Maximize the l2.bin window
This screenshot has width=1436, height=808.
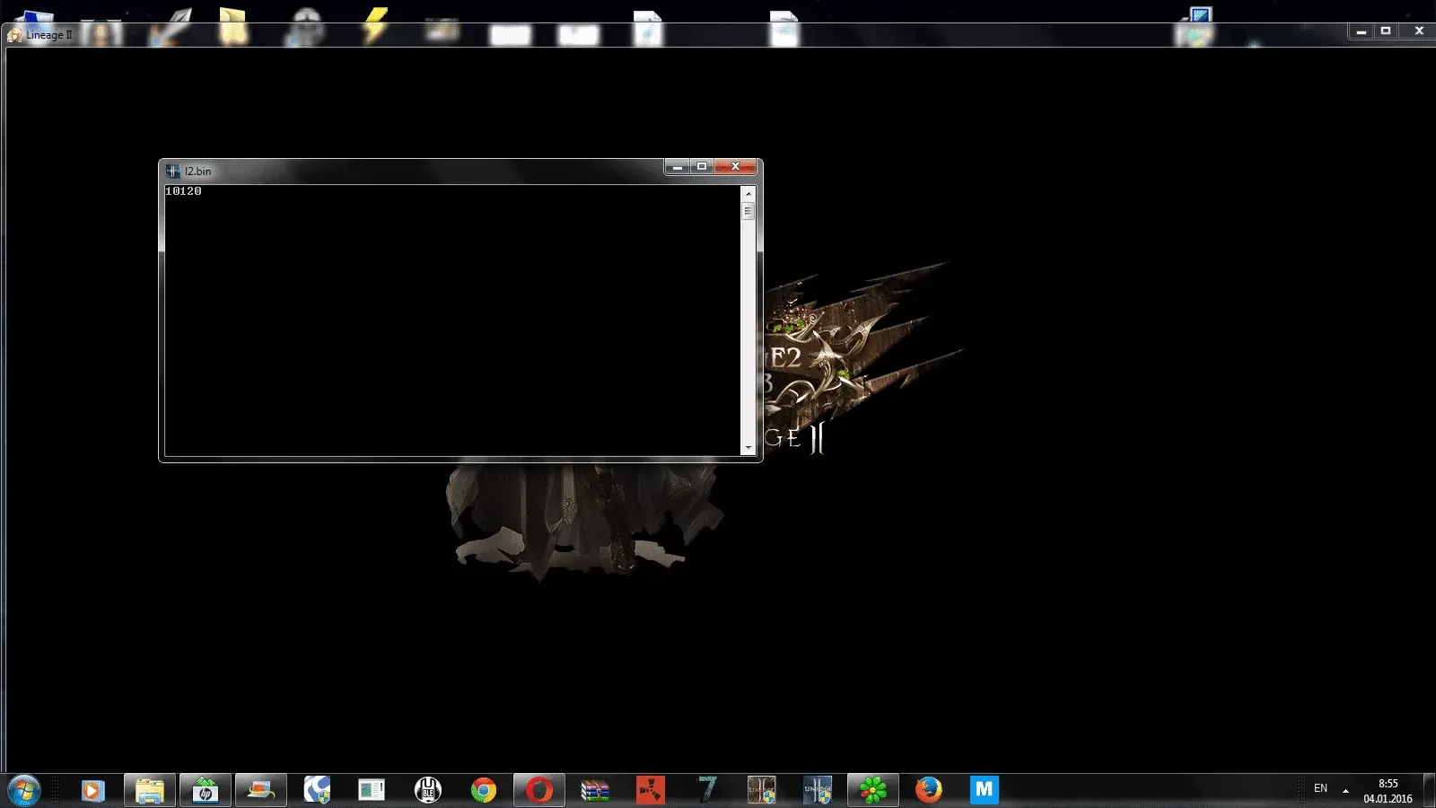click(702, 167)
